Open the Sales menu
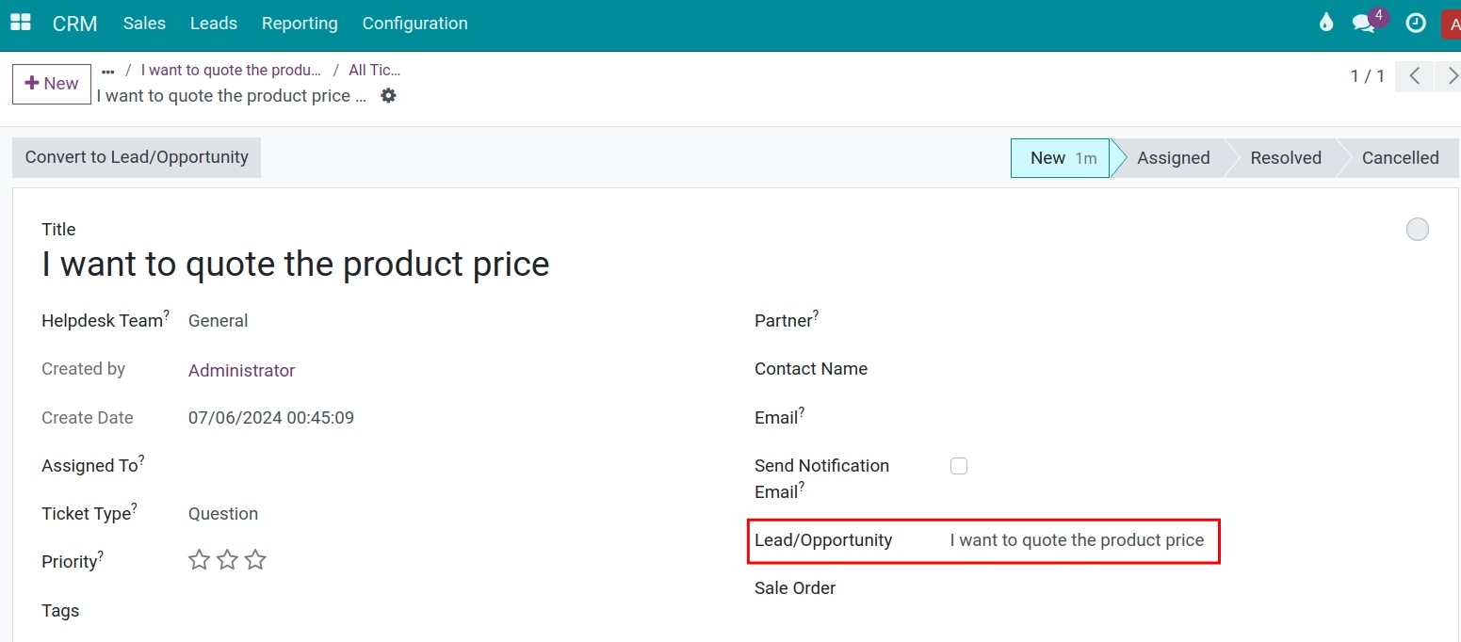 144,24
